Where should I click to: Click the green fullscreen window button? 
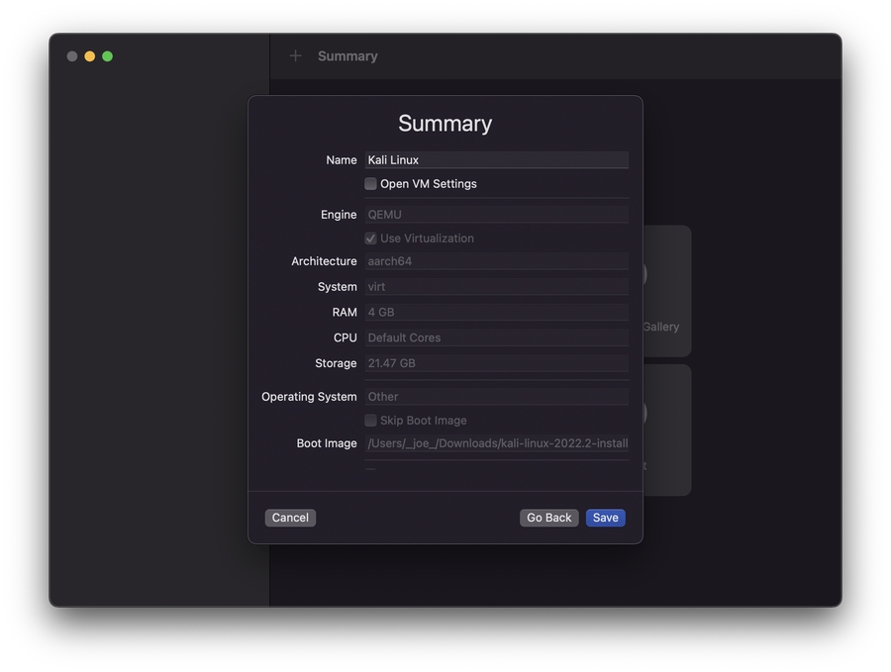pyautogui.click(x=108, y=56)
